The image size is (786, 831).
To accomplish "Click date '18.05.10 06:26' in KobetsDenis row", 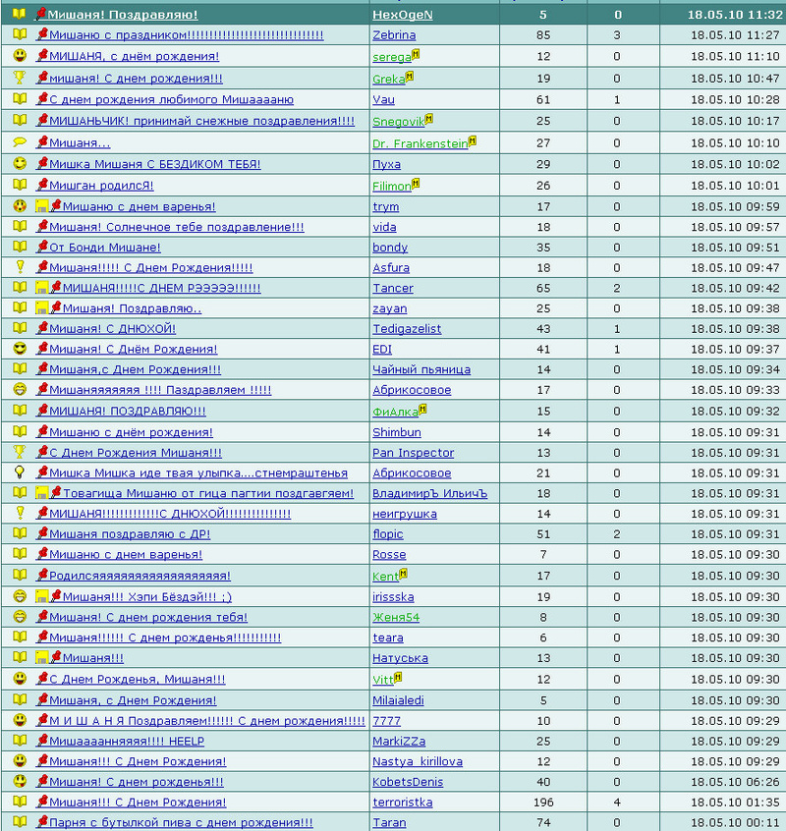I will click(735, 782).
